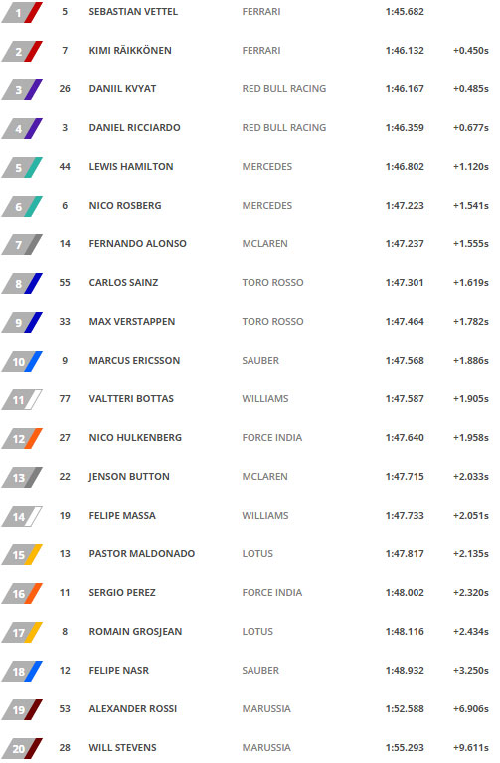Image resolution: width=500 pixels, height=763 pixels.
Task: Click the position 10 blue Sauber badge
Action: coord(22,361)
